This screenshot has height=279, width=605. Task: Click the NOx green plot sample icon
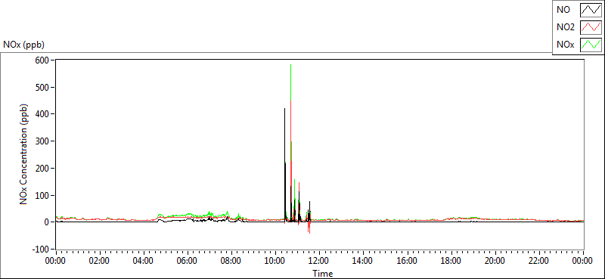click(x=591, y=45)
